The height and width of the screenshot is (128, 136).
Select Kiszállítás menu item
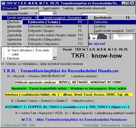coord(112,26)
